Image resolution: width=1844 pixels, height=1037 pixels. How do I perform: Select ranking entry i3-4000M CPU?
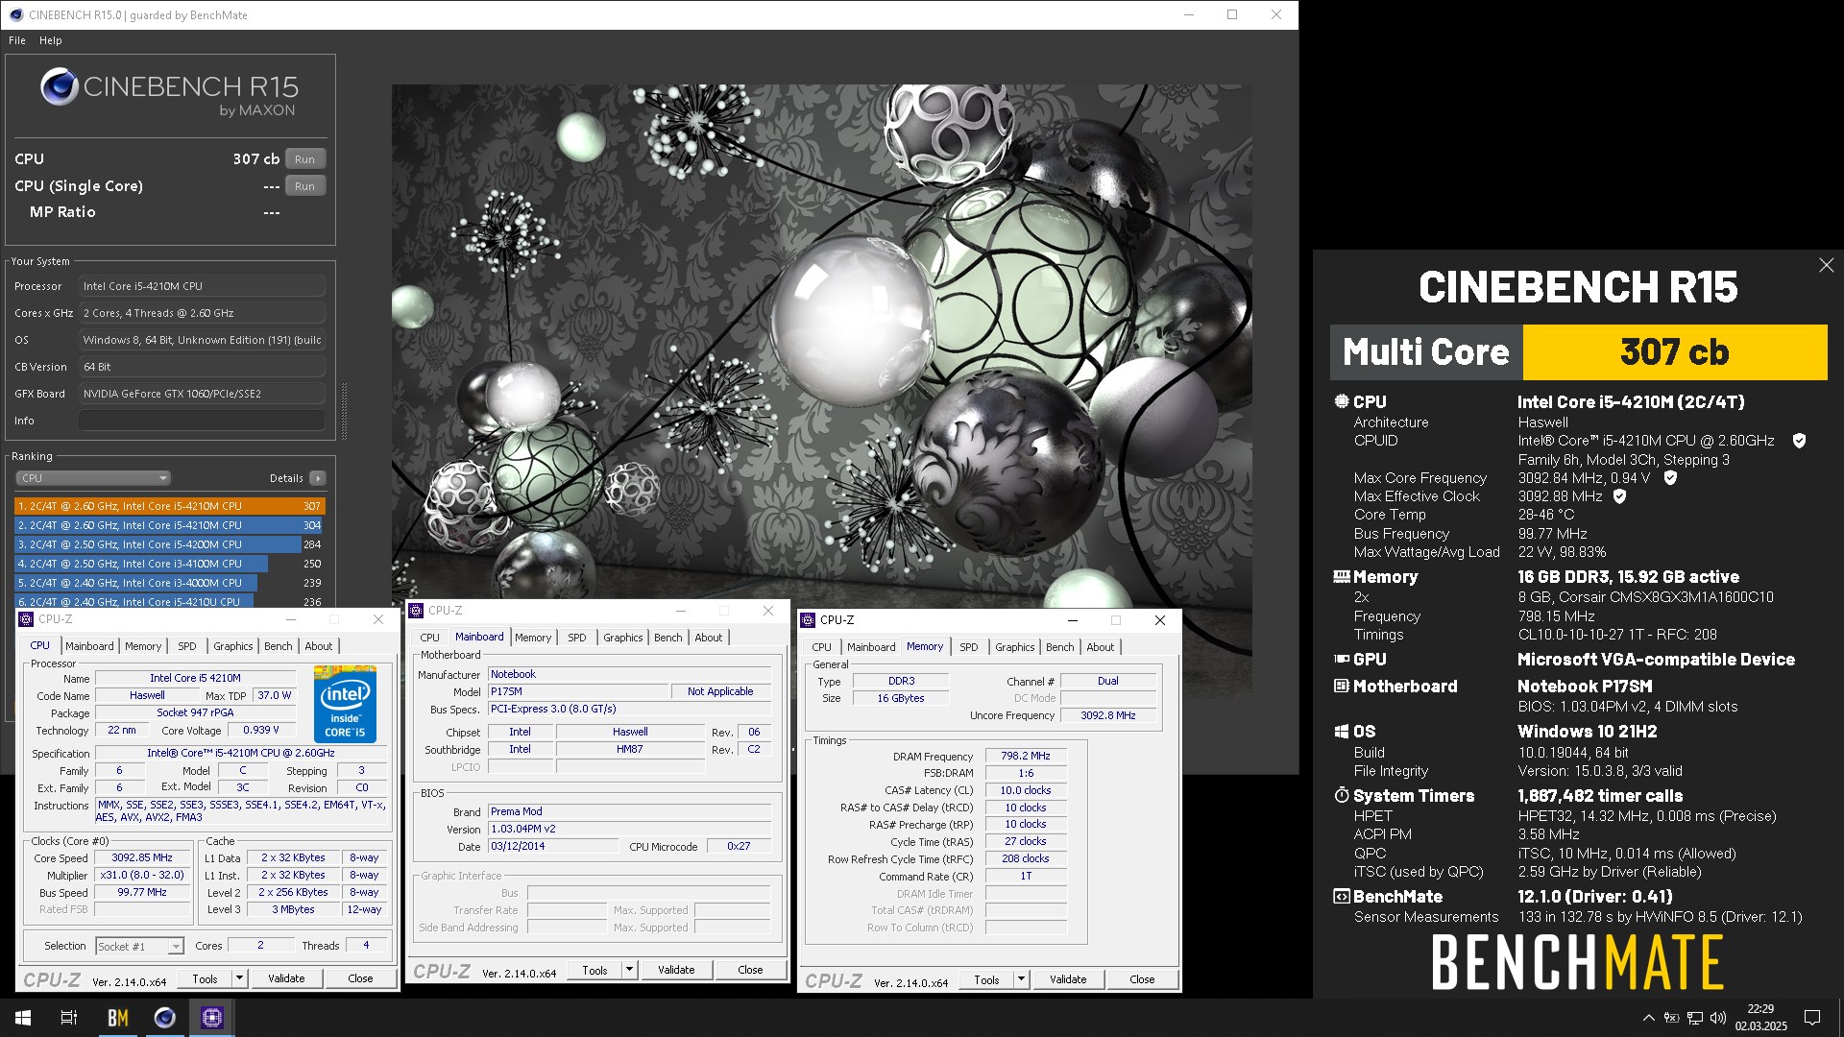coord(169,583)
